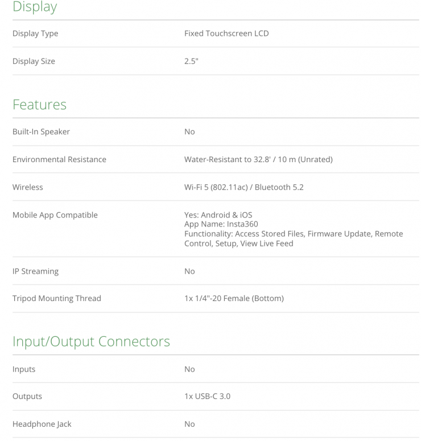Click the Water-Resistant to 32.8' value
The height and width of the screenshot is (441, 421).
coord(258,160)
